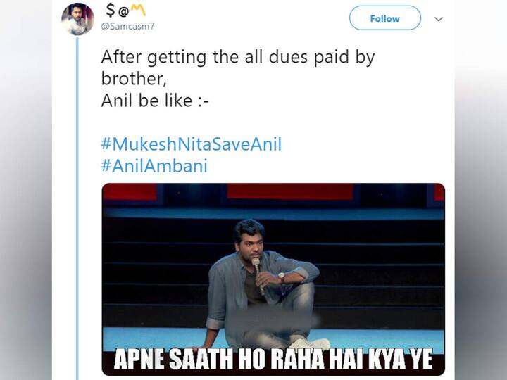Click the "$@" display name

pos(116,11)
